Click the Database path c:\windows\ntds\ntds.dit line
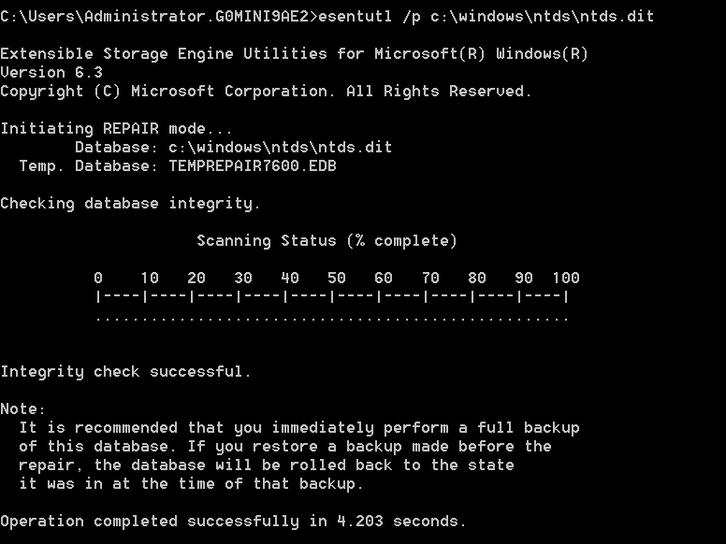The height and width of the screenshot is (544, 726). click(x=280, y=148)
